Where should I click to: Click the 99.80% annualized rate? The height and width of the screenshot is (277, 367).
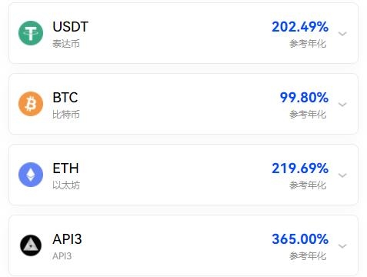(304, 98)
